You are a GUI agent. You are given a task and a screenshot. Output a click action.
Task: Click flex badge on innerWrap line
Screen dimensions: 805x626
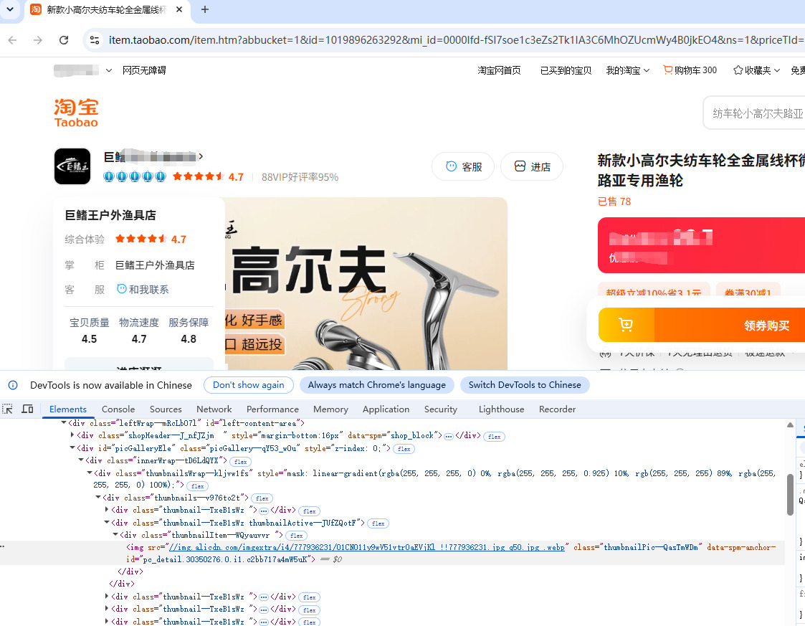(240, 462)
